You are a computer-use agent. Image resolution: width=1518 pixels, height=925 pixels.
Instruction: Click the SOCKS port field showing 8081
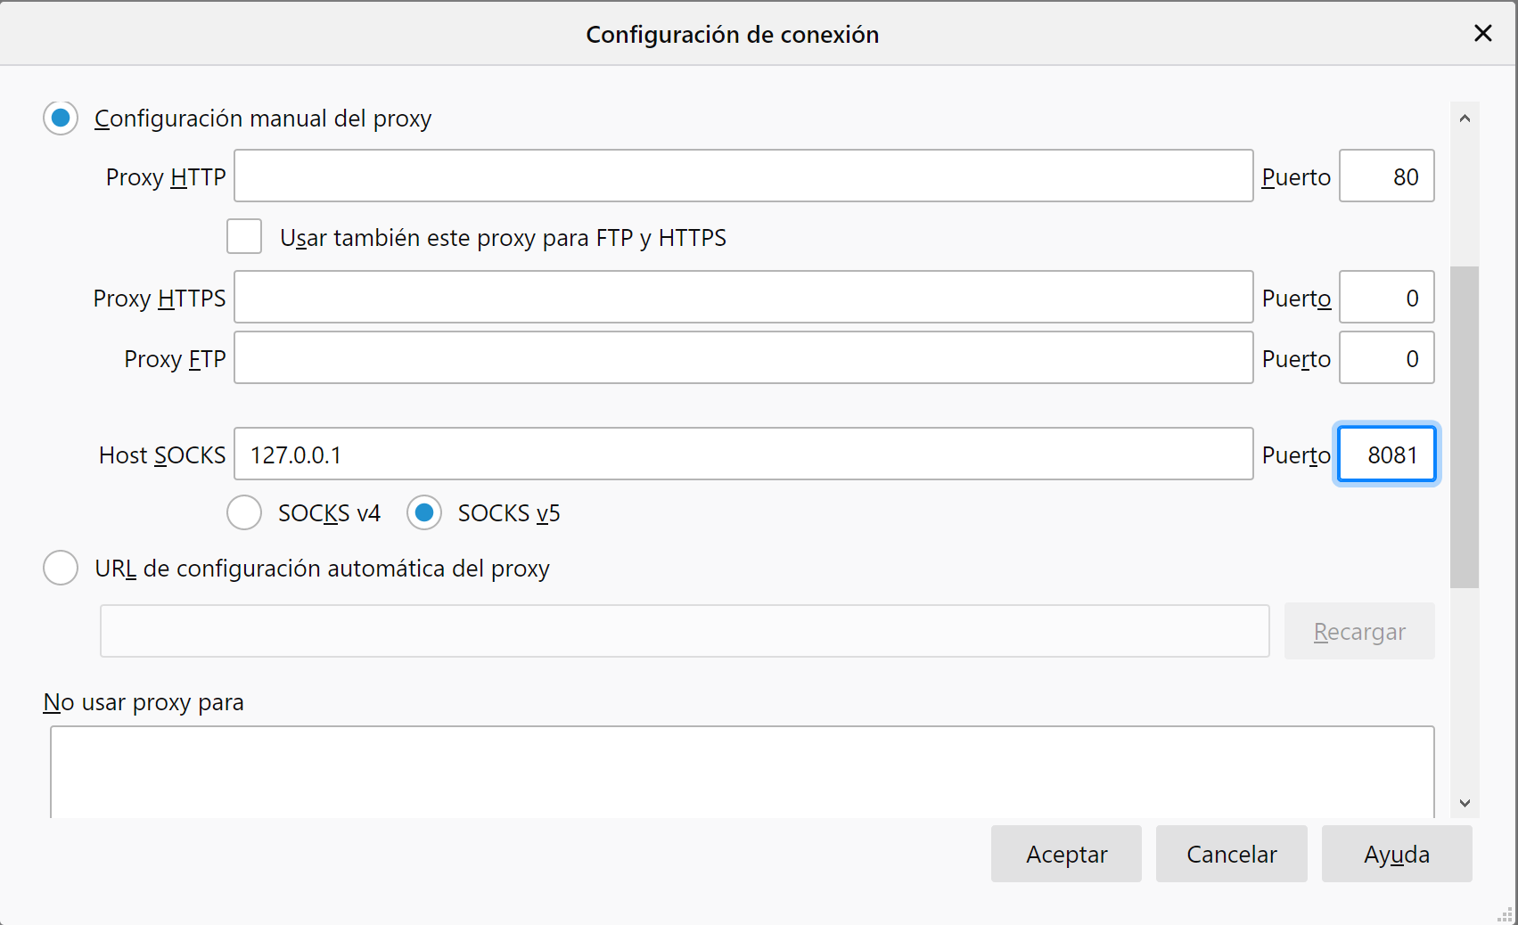pyautogui.click(x=1386, y=454)
